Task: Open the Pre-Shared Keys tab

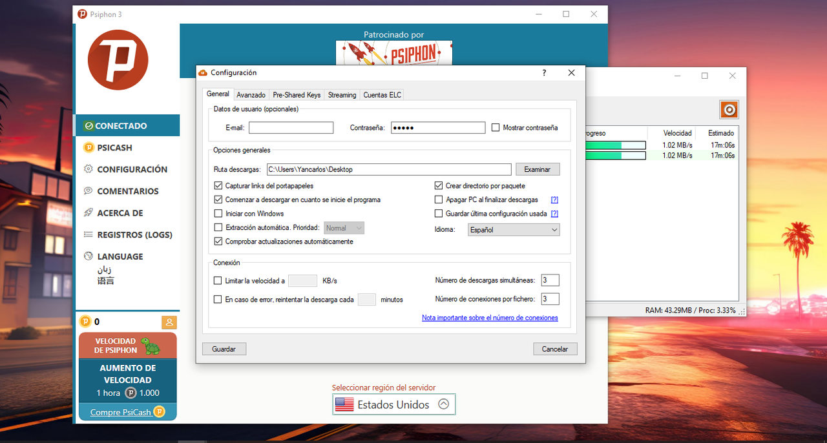Action: click(297, 95)
